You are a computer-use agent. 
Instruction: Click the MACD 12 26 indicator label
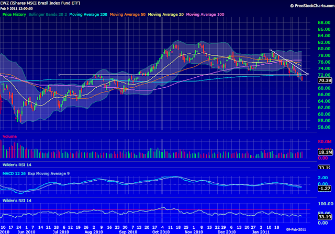coord(14,173)
